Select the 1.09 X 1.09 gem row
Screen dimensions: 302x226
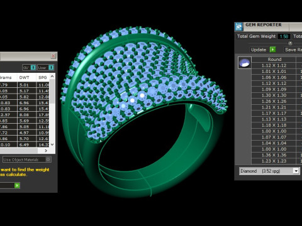tap(274, 89)
